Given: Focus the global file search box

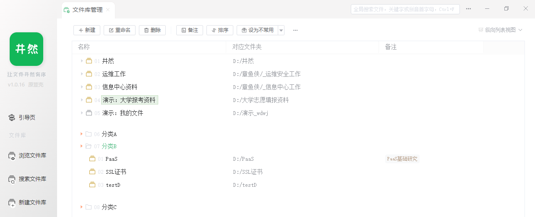Looking at the screenshot, I should 405,9.
